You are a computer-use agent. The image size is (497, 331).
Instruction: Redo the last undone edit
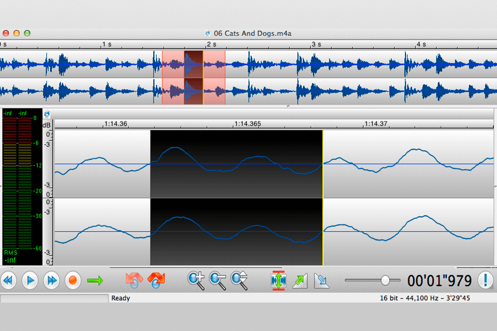[156, 280]
